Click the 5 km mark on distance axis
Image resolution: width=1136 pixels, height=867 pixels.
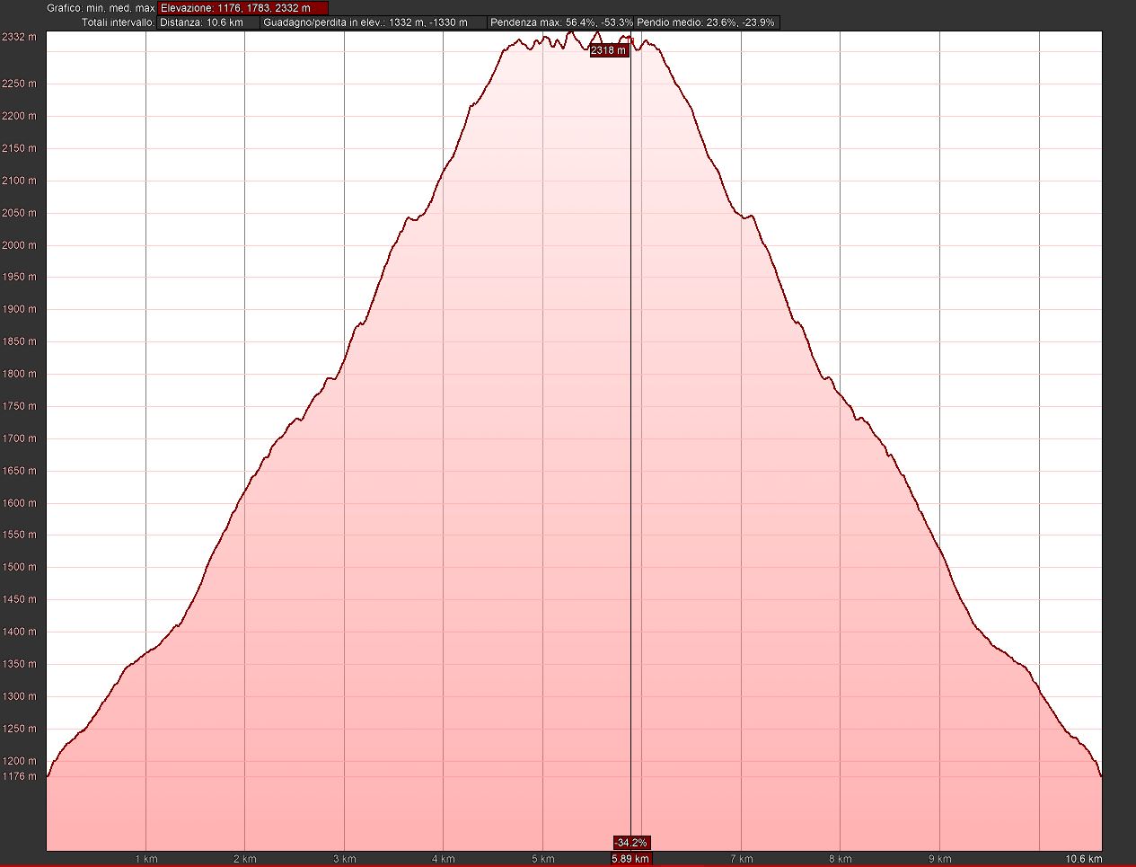pyautogui.click(x=542, y=859)
